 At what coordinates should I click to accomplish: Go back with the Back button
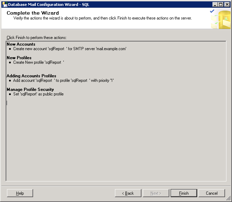coord(128,193)
